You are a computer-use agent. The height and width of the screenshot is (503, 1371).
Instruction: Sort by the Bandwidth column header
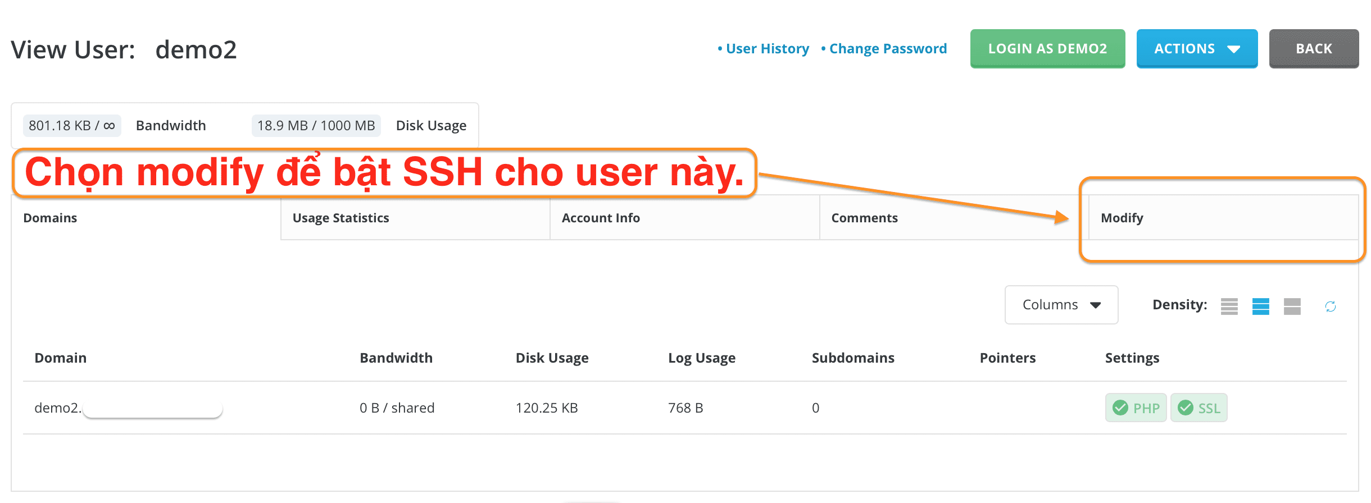coord(396,358)
